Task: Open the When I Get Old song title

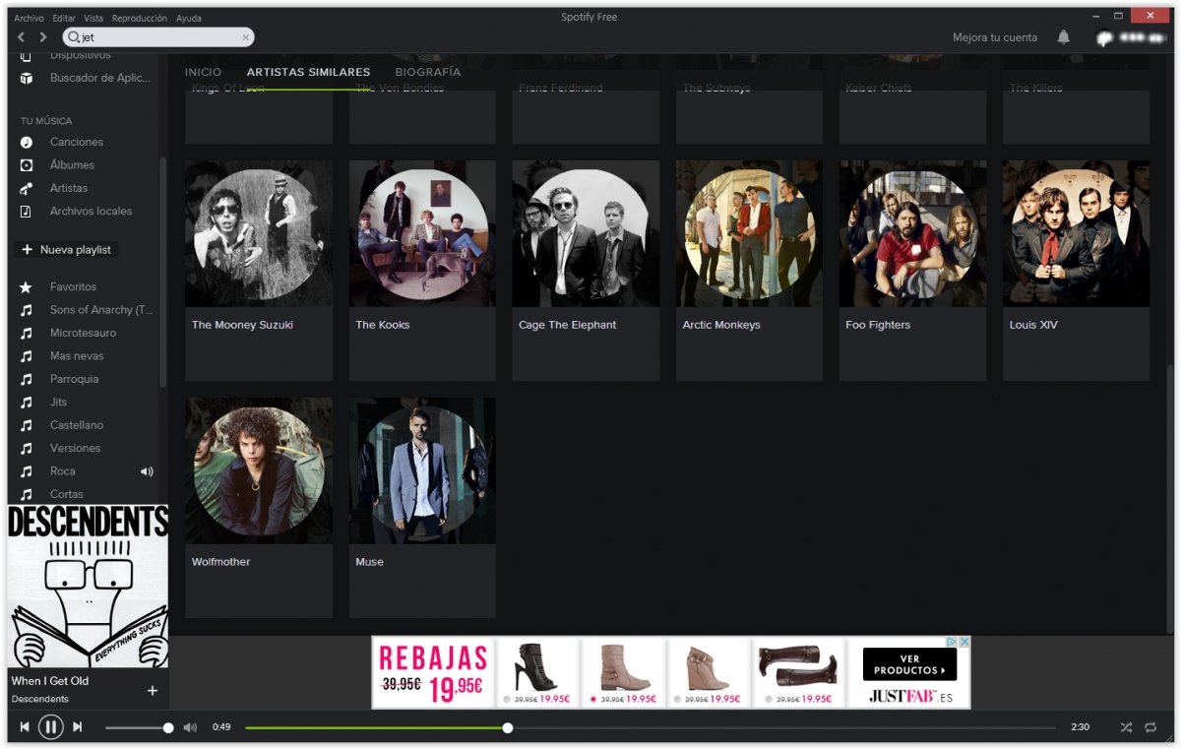Action: tap(50, 681)
